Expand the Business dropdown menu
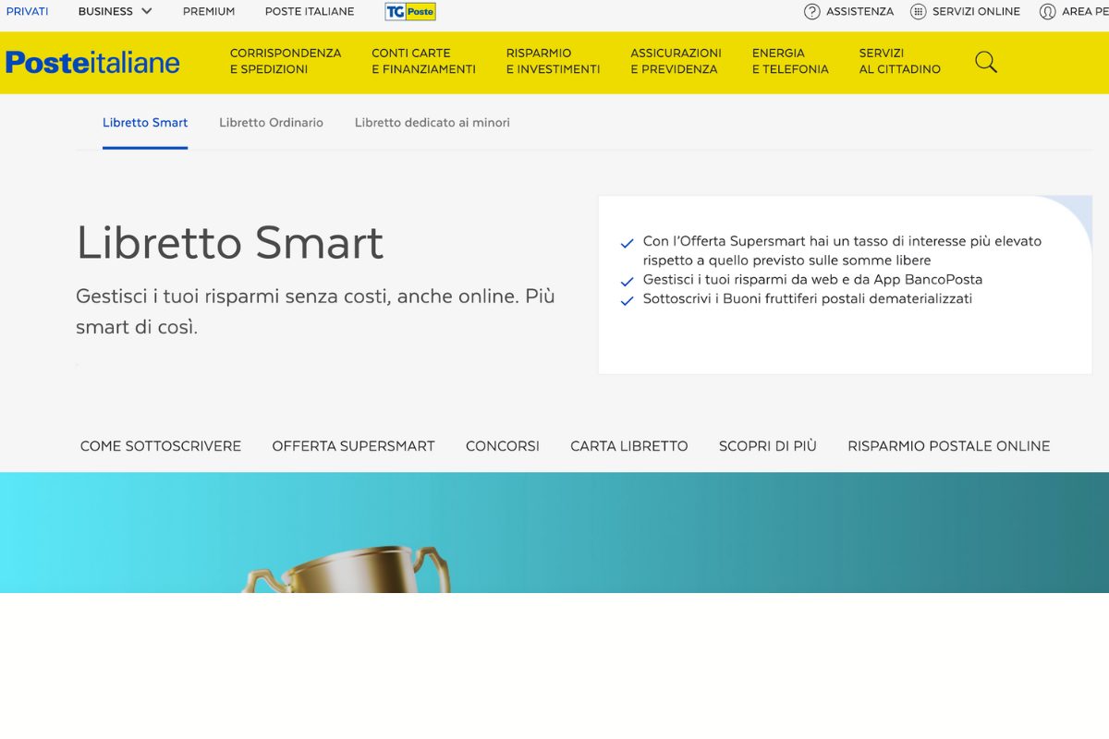1109x739 pixels. [114, 11]
